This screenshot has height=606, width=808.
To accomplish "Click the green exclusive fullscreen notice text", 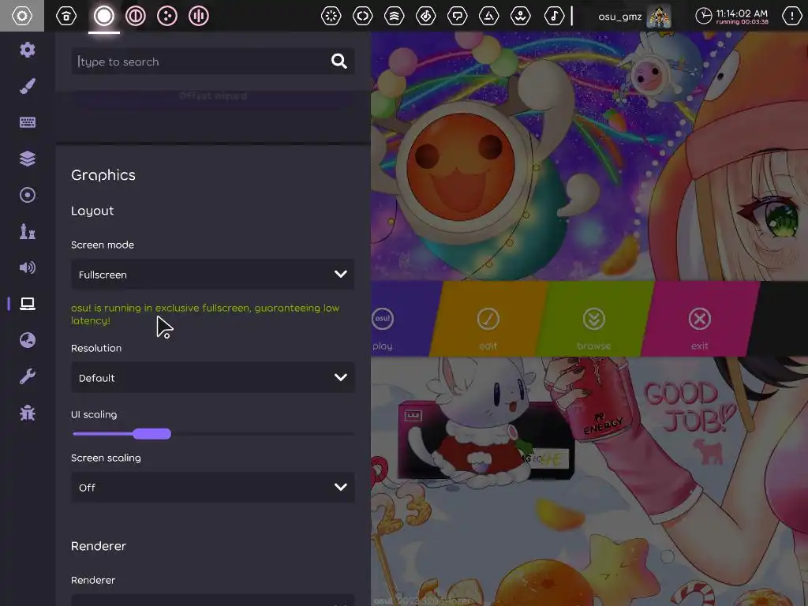I will [x=205, y=314].
